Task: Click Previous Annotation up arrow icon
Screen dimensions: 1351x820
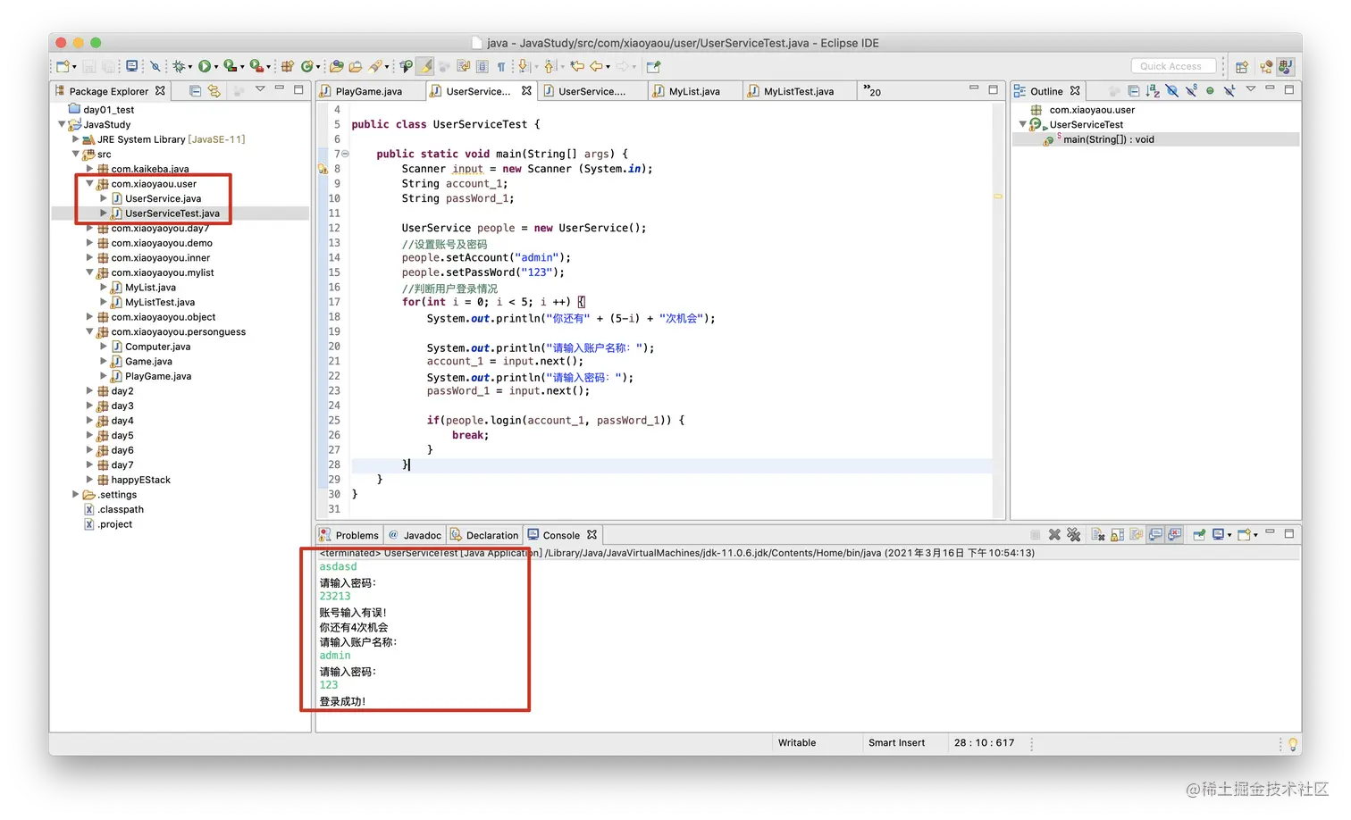Action: click(550, 66)
